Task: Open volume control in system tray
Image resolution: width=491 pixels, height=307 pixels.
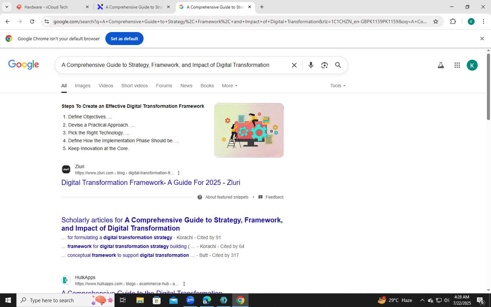Action: (447, 300)
